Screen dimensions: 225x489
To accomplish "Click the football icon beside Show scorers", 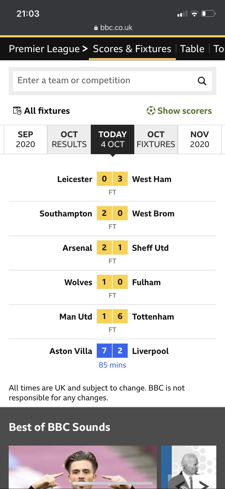I will coord(151,111).
